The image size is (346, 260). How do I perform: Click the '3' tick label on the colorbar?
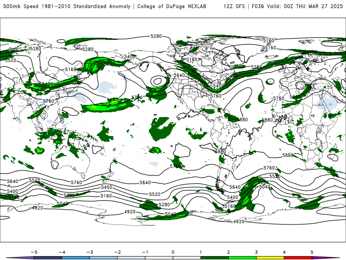coord(256,252)
